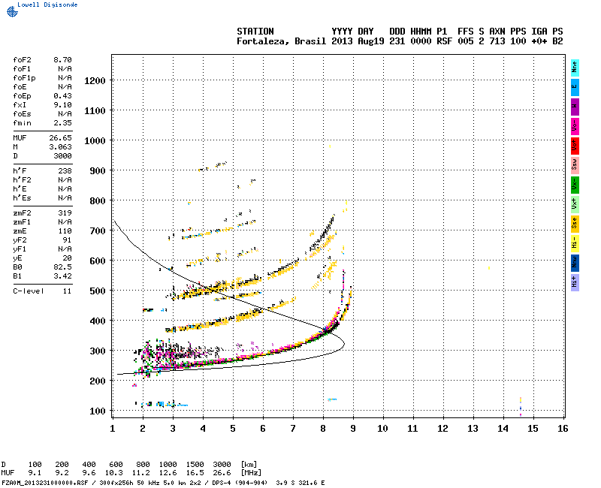Select the B1 value 3.42
Viewport: 601px width, 488px height.
coord(62,276)
